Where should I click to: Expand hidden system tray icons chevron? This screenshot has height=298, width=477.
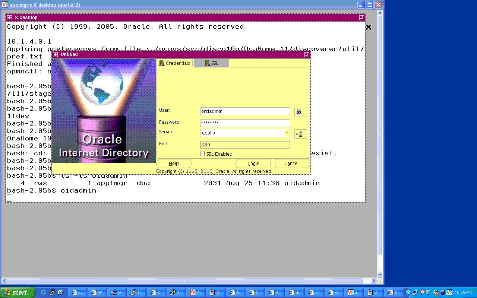(408, 292)
